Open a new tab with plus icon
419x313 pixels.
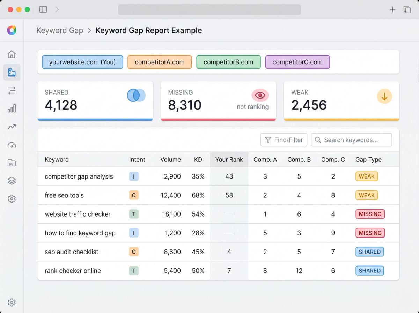point(392,9)
